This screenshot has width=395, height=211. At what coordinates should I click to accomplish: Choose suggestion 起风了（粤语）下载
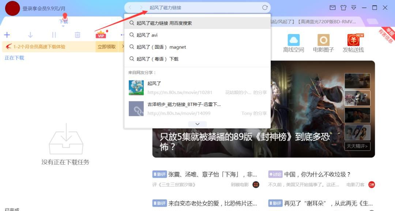pyautogui.click(x=197, y=59)
